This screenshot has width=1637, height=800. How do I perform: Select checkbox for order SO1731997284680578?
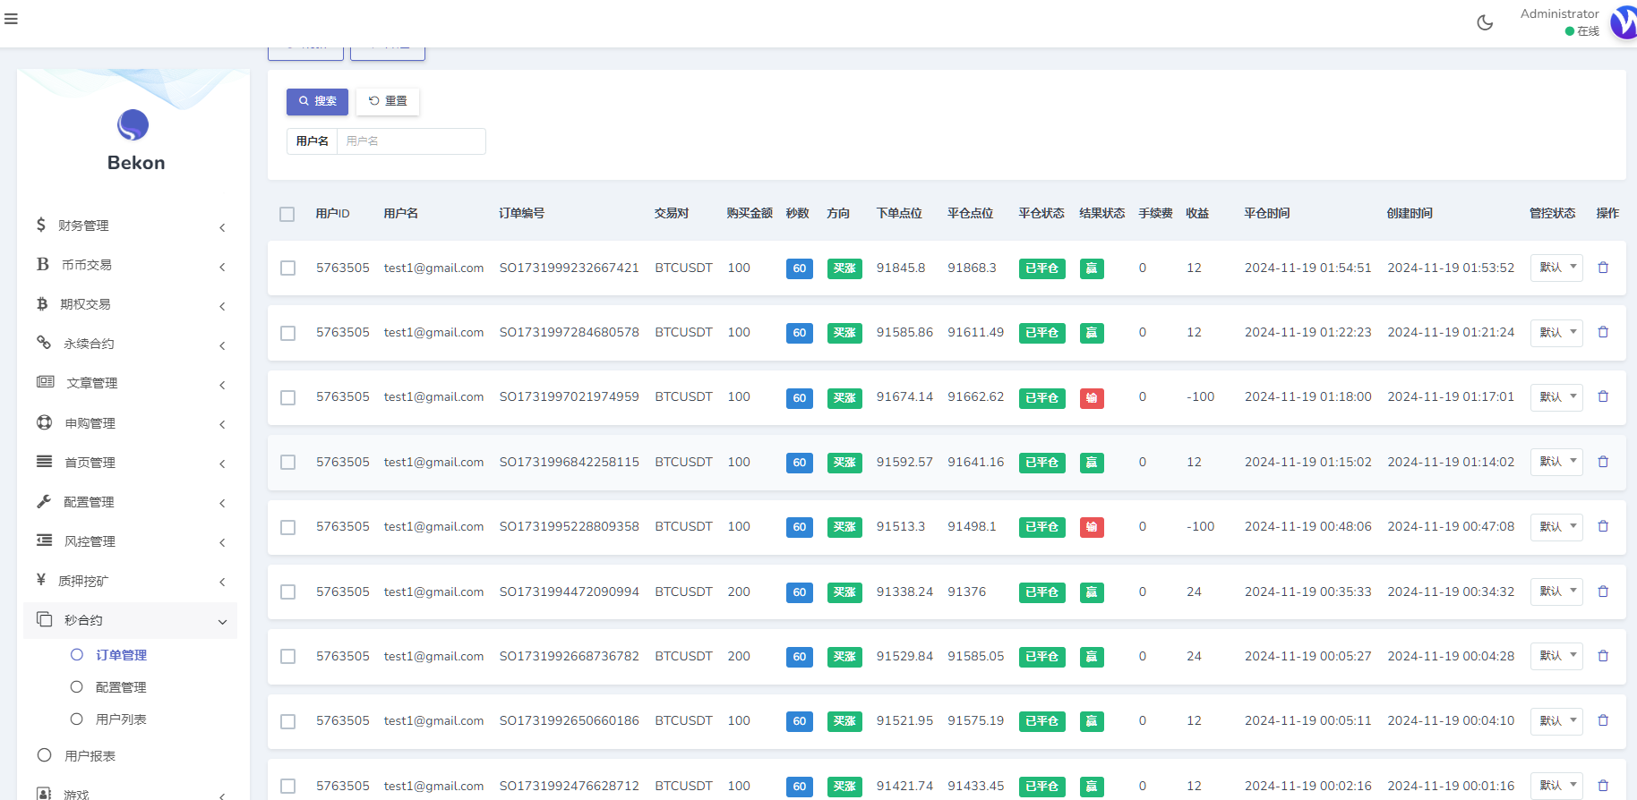click(287, 333)
